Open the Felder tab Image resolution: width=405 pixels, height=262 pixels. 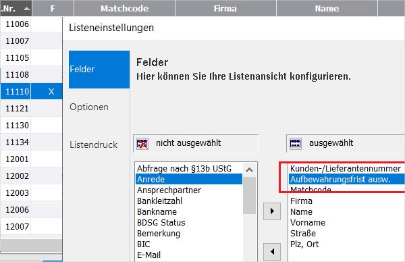click(x=99, y=70)
